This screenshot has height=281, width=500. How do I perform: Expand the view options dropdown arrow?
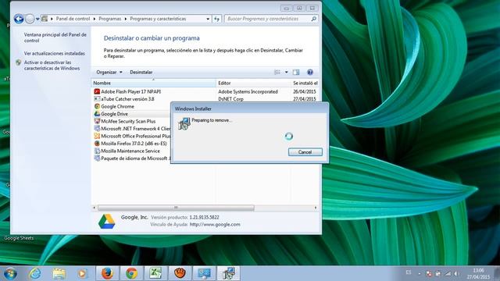coord(287,73)
